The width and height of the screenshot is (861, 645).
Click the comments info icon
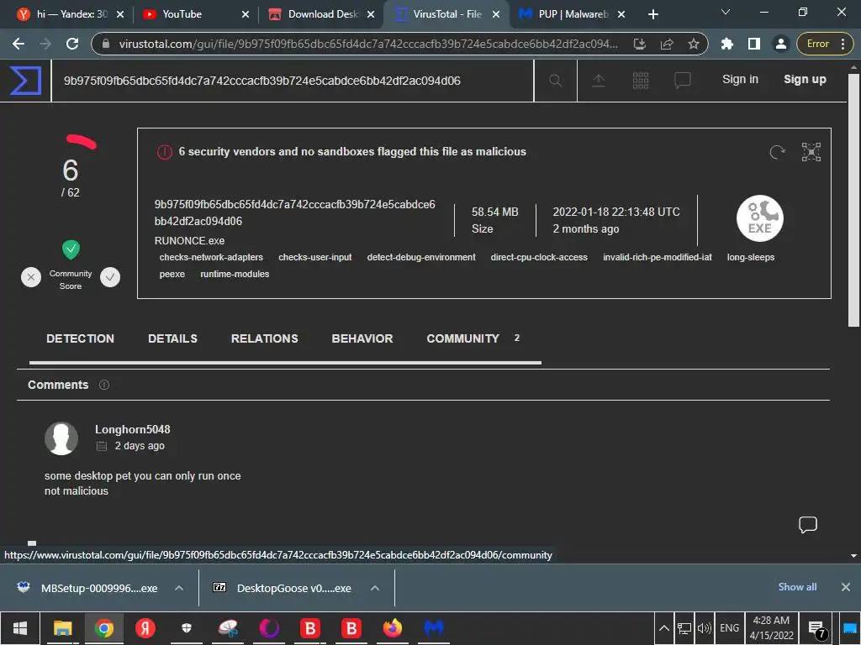(x=103, y=385)
